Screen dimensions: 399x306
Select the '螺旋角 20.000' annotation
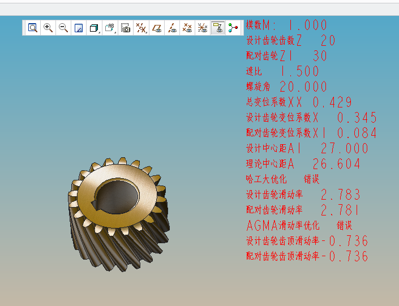[286, 87]
